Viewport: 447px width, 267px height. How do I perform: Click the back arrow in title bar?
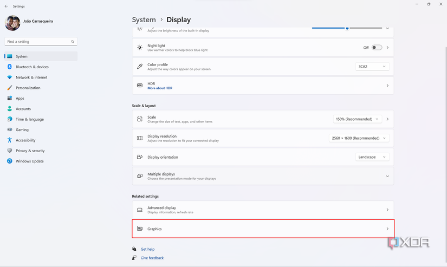(x=6, y=6)
